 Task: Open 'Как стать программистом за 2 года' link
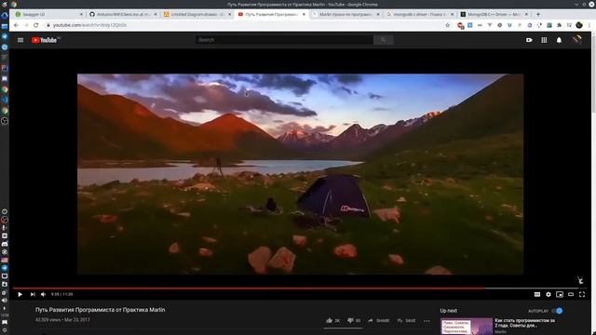pyautogui.click(x=524, y=323)
